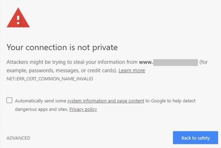Image resolution: width=221 pixels, height=148 pixels.
Task: Click the white exclamation mark in the triangle
Action: [18, 20]
